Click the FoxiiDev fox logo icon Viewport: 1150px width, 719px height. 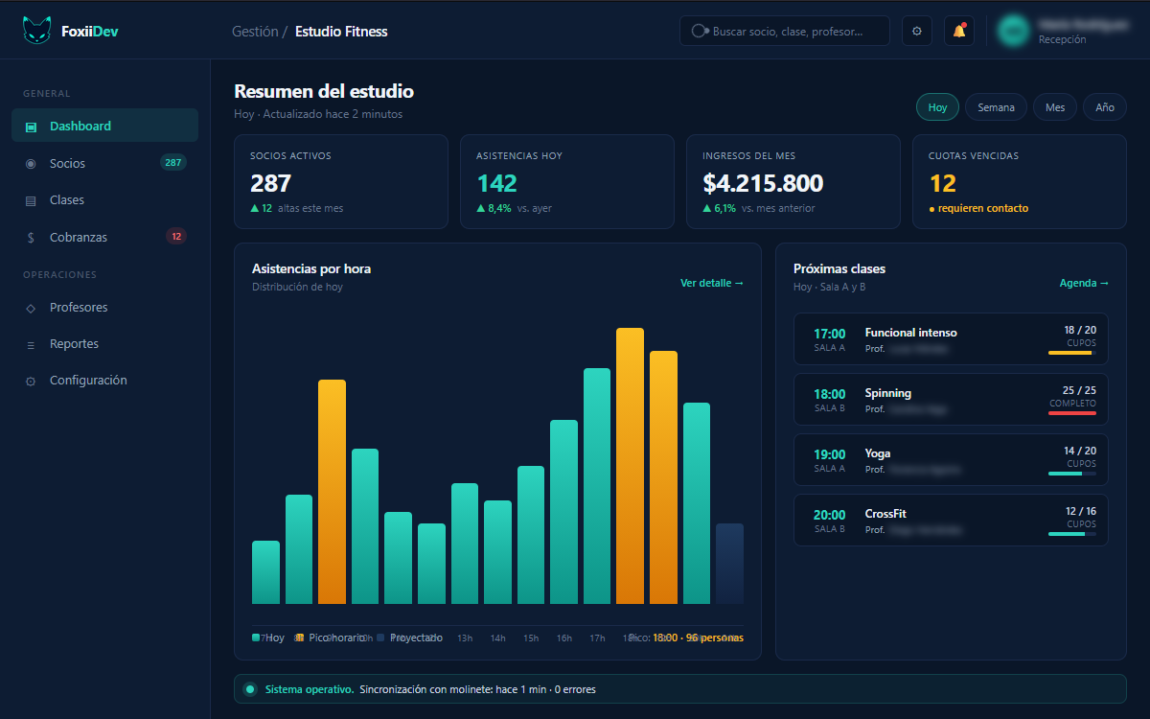37,31
